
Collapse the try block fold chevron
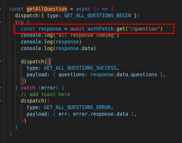[1, 22]
